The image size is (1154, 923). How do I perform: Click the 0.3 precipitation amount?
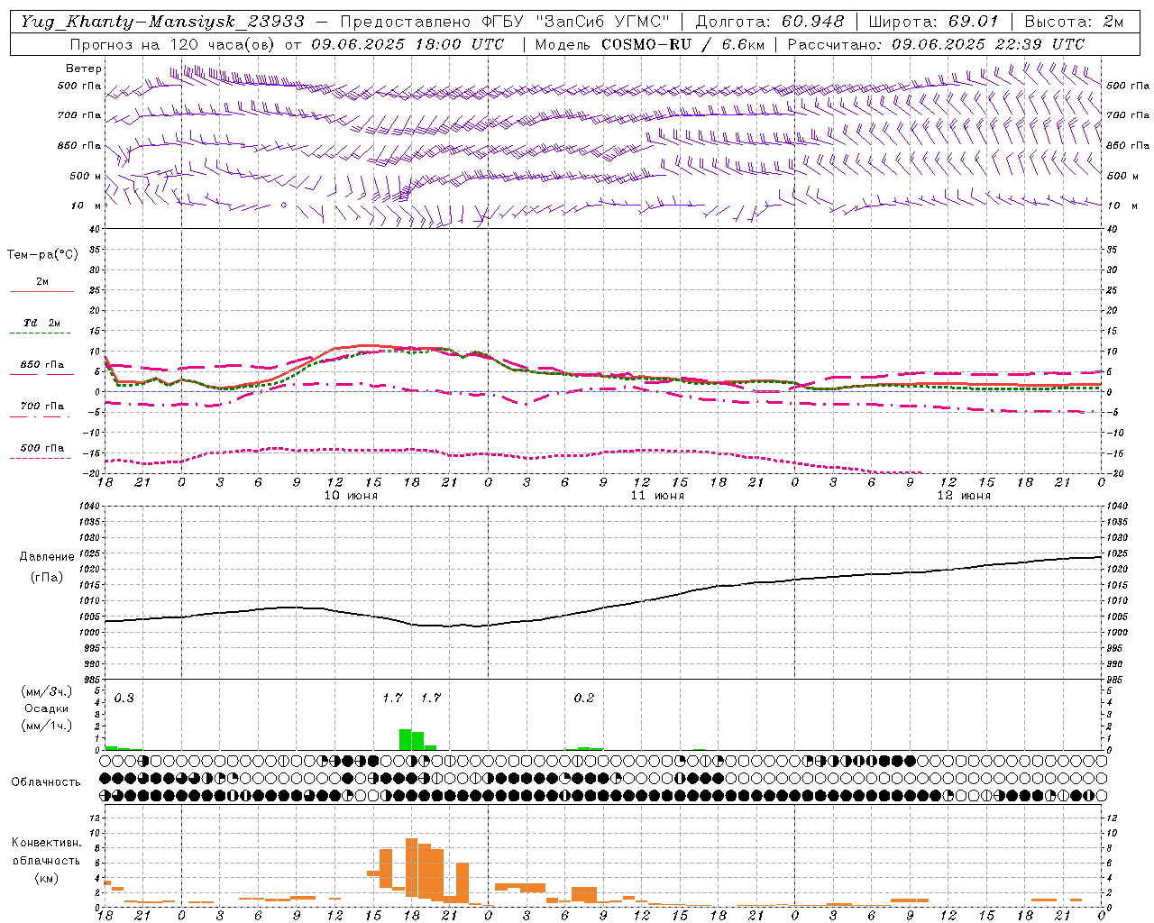[124, 699]
